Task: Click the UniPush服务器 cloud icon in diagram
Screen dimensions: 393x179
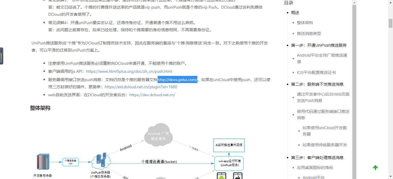Action: [x=100, y=161]
